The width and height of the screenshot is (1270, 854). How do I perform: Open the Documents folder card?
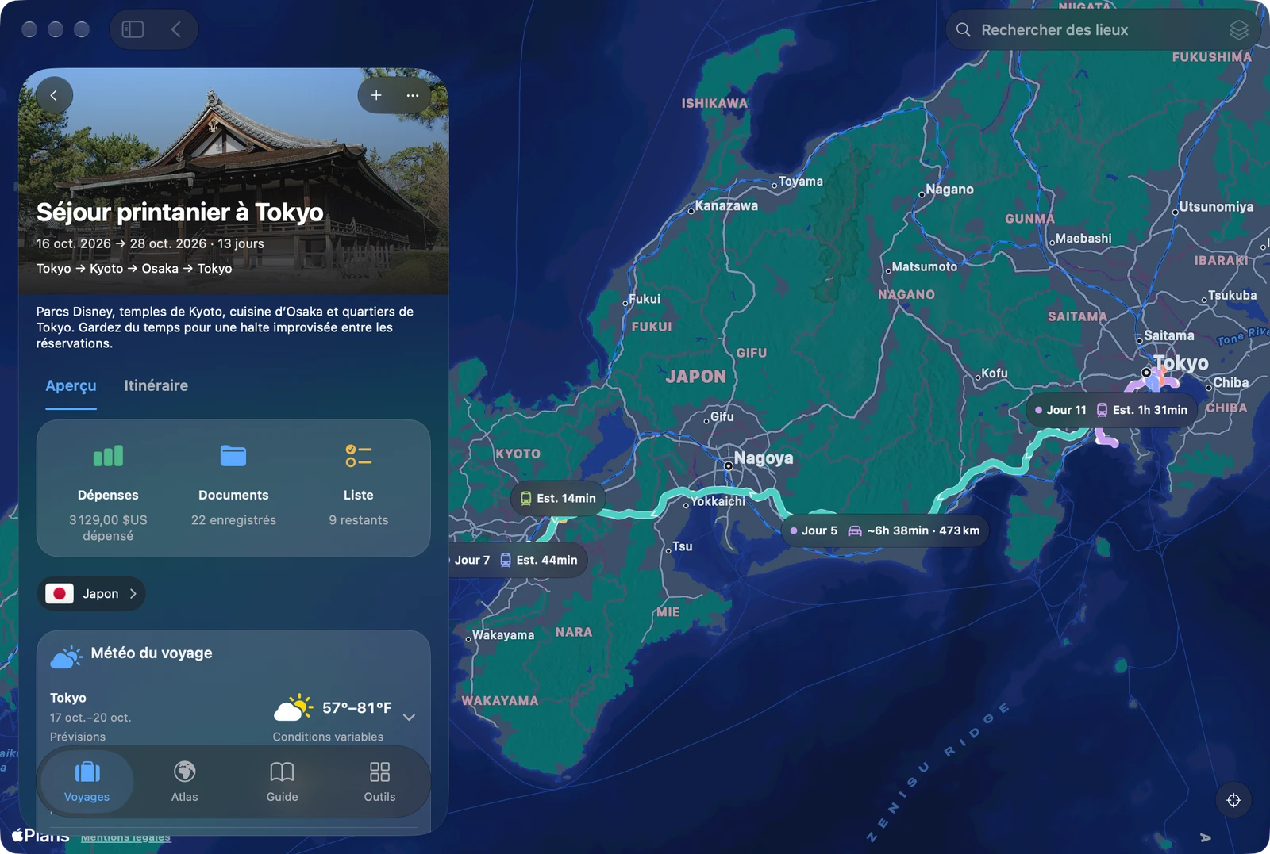click(233, 485)
